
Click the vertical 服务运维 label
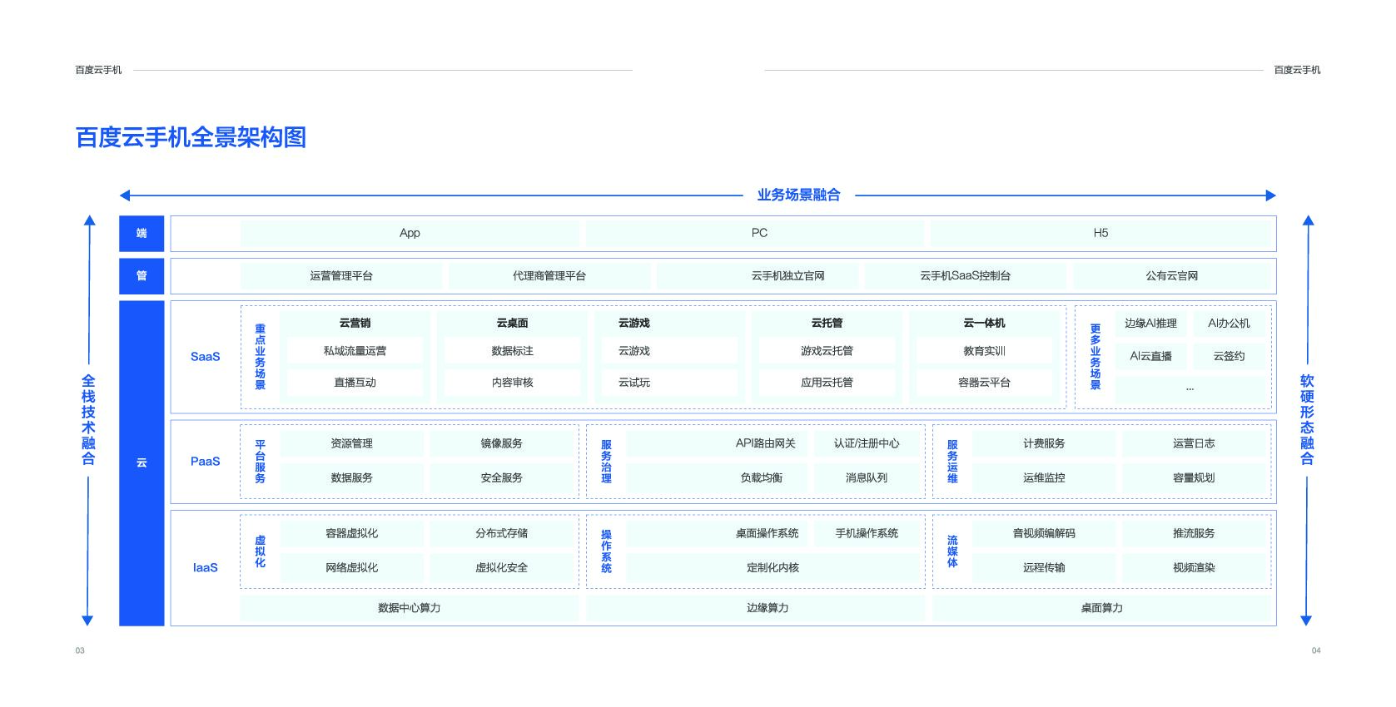(x=952, y=462)
